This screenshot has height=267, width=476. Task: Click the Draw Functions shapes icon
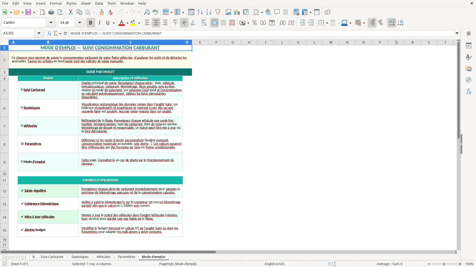click(327, 12)
